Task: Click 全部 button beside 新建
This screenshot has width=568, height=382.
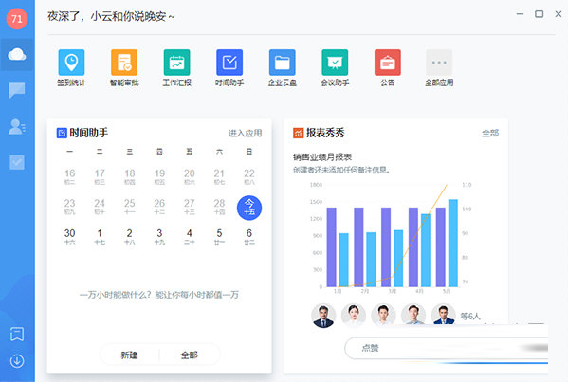Action: point(189,355)
